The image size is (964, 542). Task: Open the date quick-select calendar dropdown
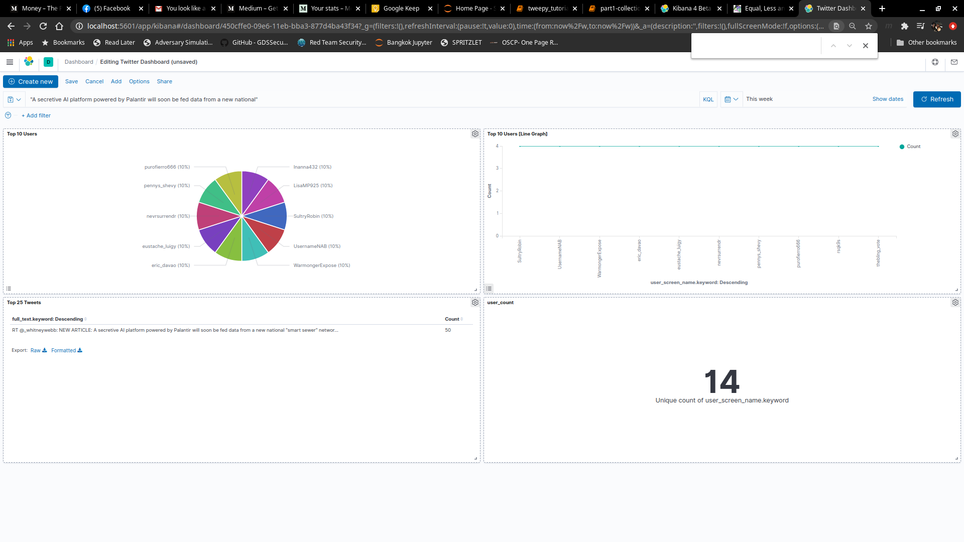click(x=731, y=99)
